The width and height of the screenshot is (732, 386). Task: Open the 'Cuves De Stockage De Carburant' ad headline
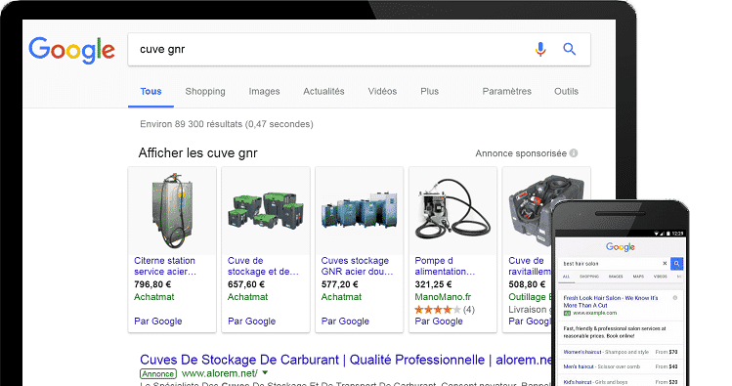[345, 360]
